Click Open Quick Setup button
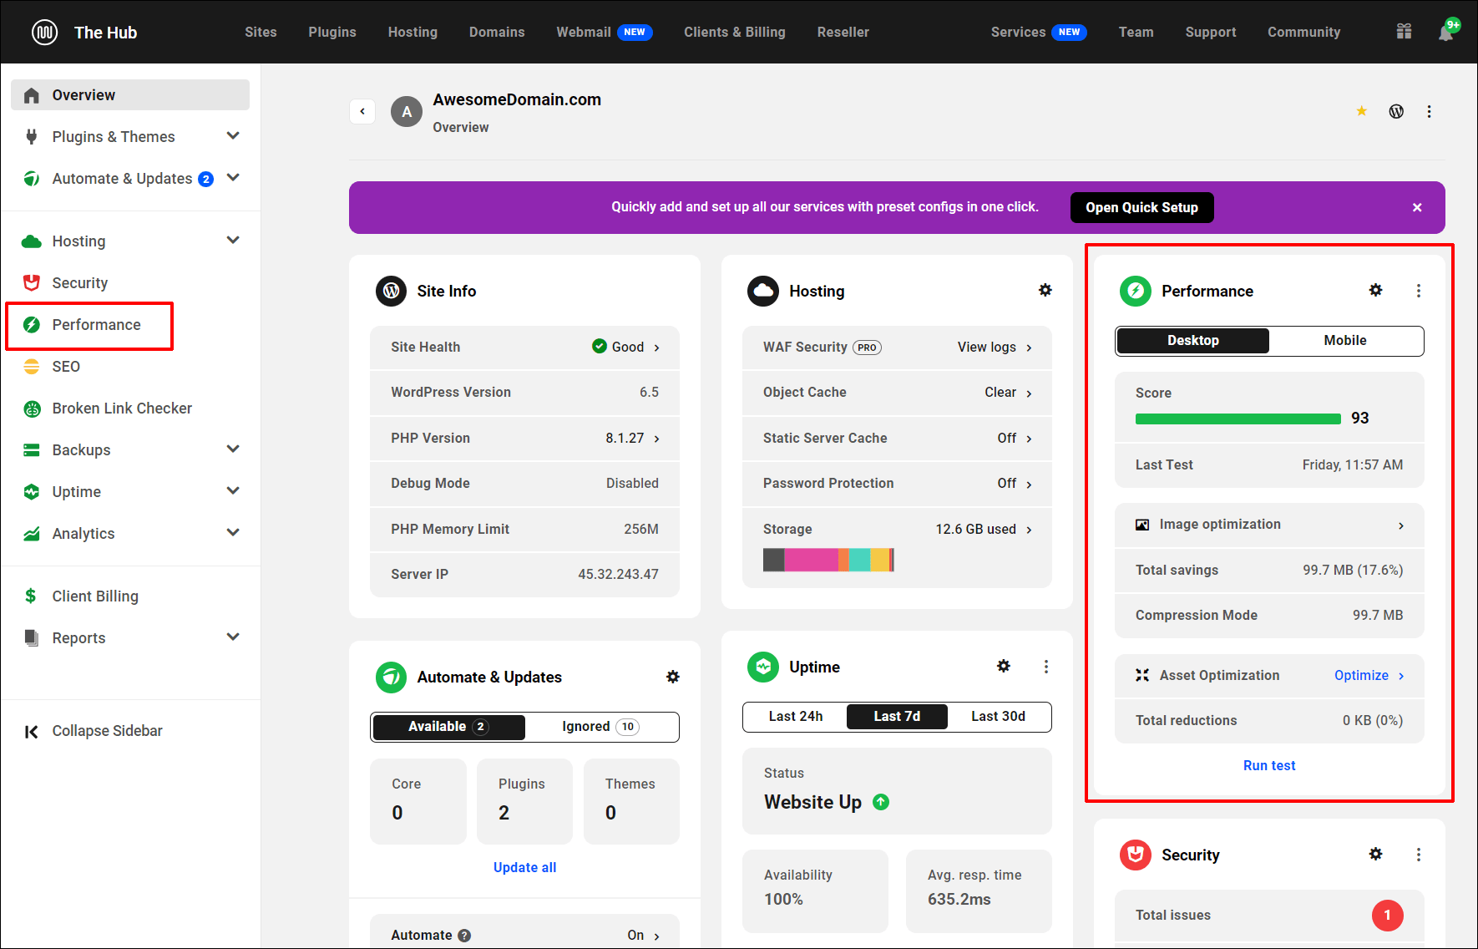1478x949 pixels. [1141, 207]
